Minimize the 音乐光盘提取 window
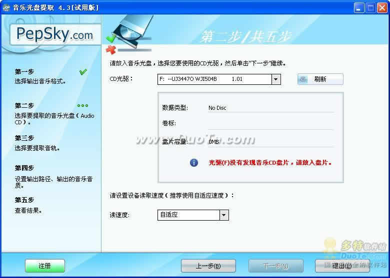The height and width of the screenshot is (278, 390). pos(359,7)
